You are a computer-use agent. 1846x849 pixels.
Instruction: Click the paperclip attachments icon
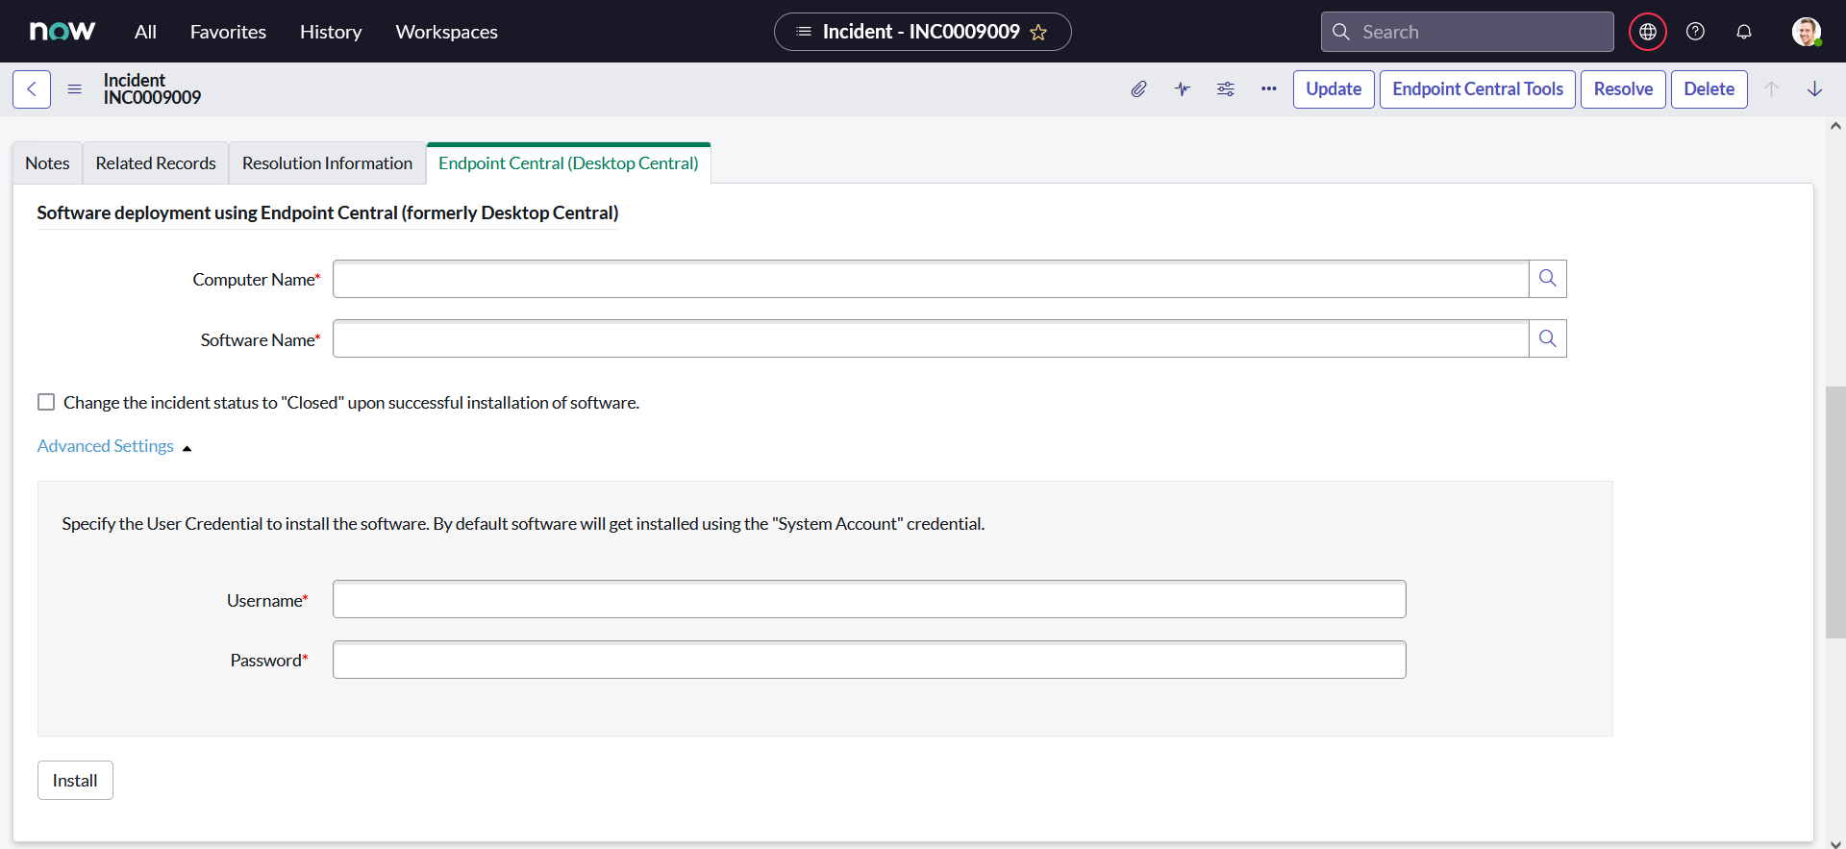click(x=1138, y=89)
